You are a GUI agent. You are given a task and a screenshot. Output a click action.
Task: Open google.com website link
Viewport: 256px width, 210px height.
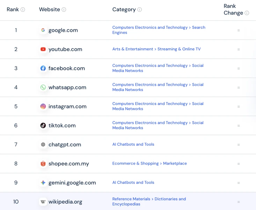click(x=63, y=30)
